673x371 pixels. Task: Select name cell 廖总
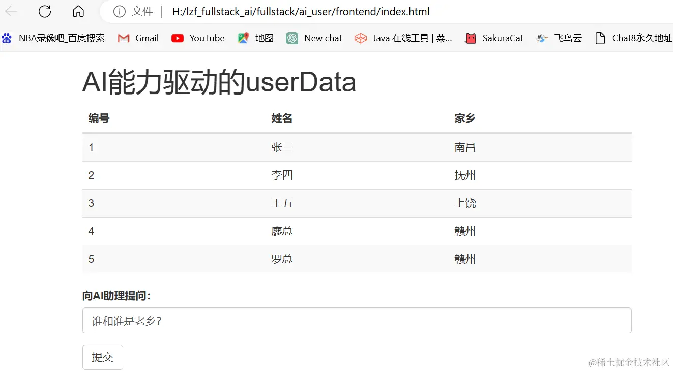coord(282,231)
